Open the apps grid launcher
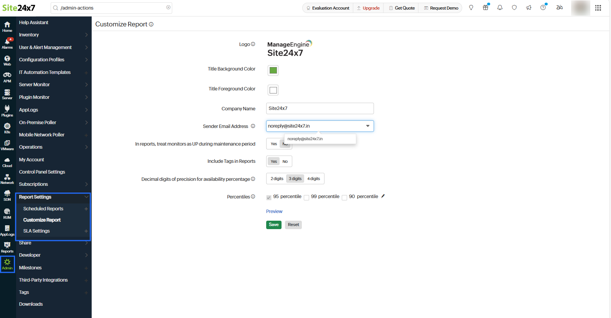 [598, 8]
